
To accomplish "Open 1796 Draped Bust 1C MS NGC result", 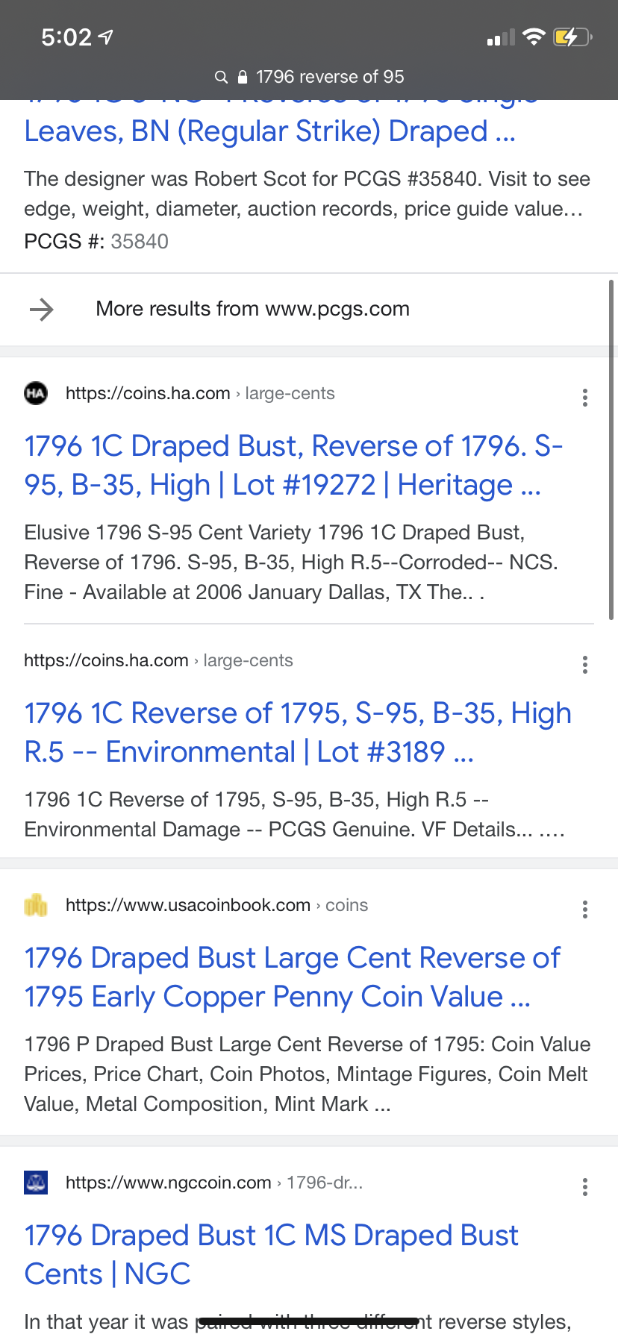I will click(271, 1255).
